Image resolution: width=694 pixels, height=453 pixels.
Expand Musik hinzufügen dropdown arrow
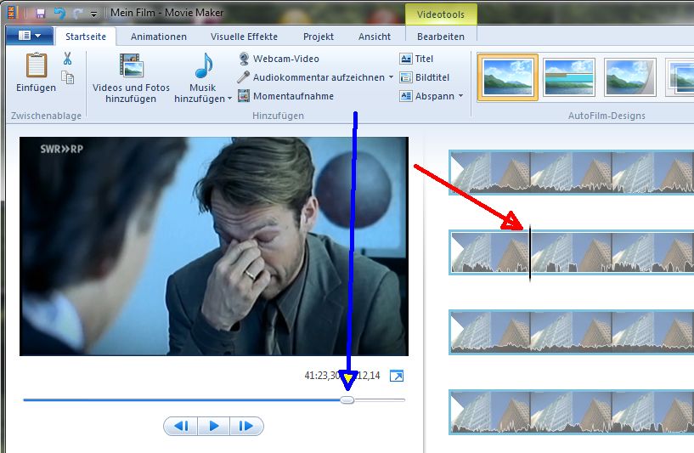point(229,99)
